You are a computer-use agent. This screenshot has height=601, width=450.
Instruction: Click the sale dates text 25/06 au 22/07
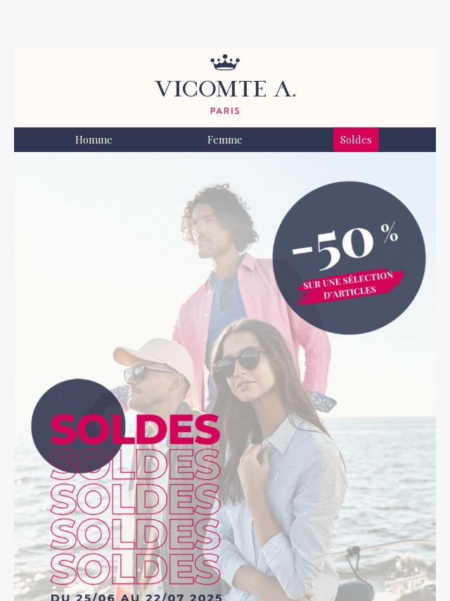coord(136,597)
